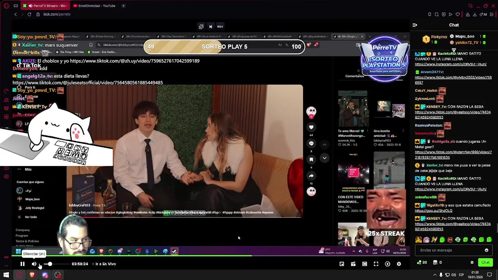Viewport: 498px width, 280px height.
Task: Enter fullscreen mode in player
Action: click(376, 264)
